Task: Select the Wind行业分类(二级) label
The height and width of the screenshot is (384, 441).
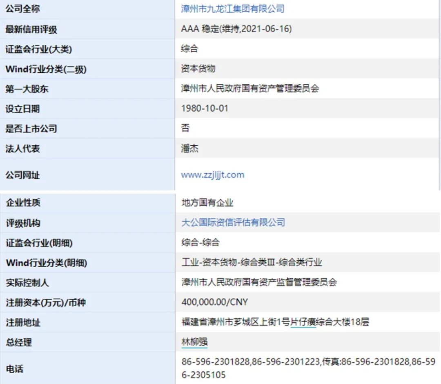Action: click(x=46, y=69)
